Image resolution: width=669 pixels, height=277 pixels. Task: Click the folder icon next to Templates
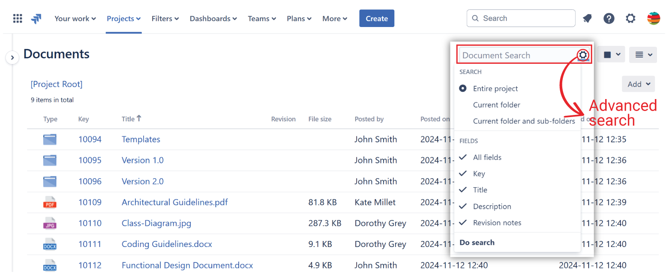50,139
